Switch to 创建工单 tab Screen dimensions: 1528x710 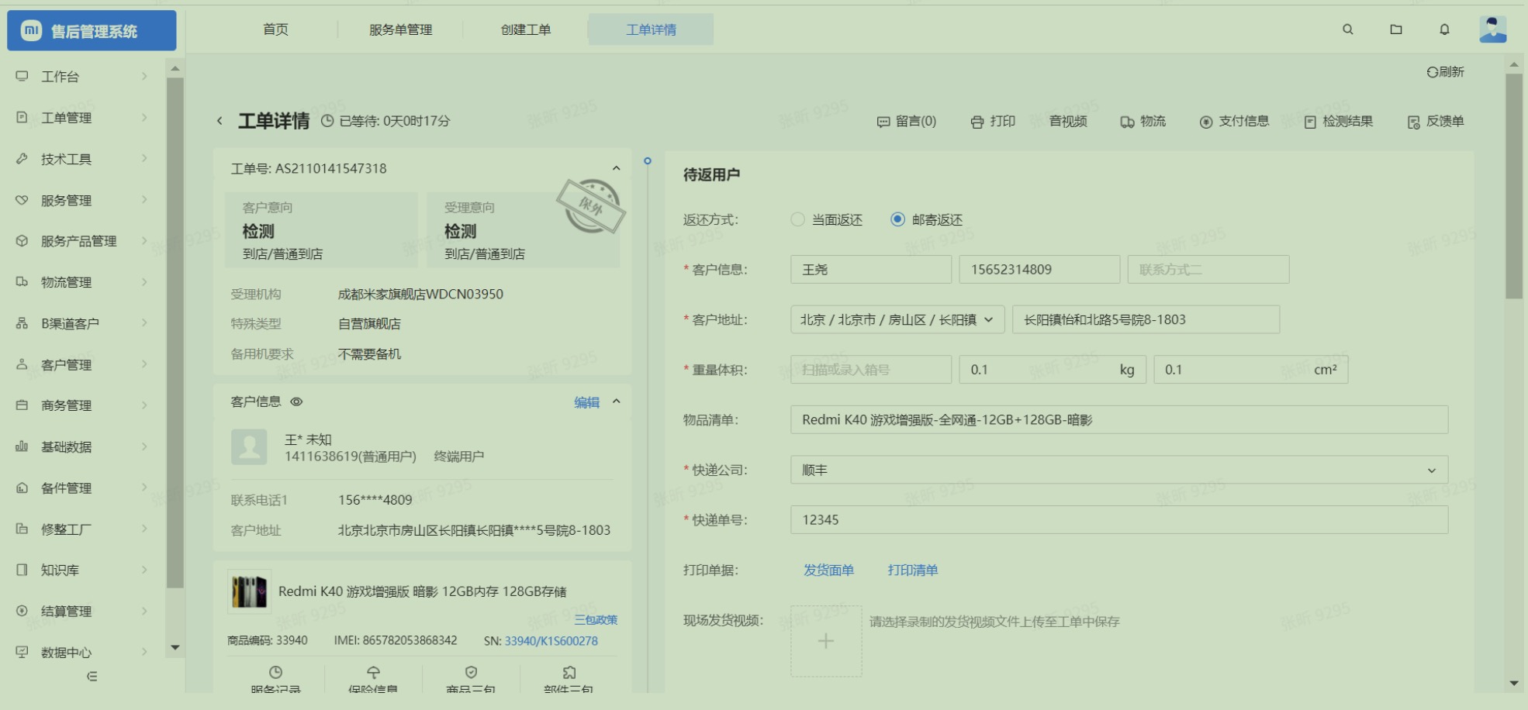coord(526,29)
